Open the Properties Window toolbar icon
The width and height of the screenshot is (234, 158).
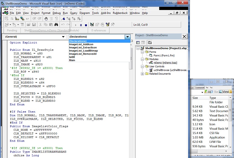click(x=97, y=25)
